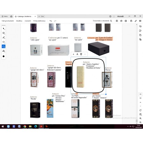Open the help question mark icon
This screenshot has height=143, width=143.
click(x=110, y=17)
